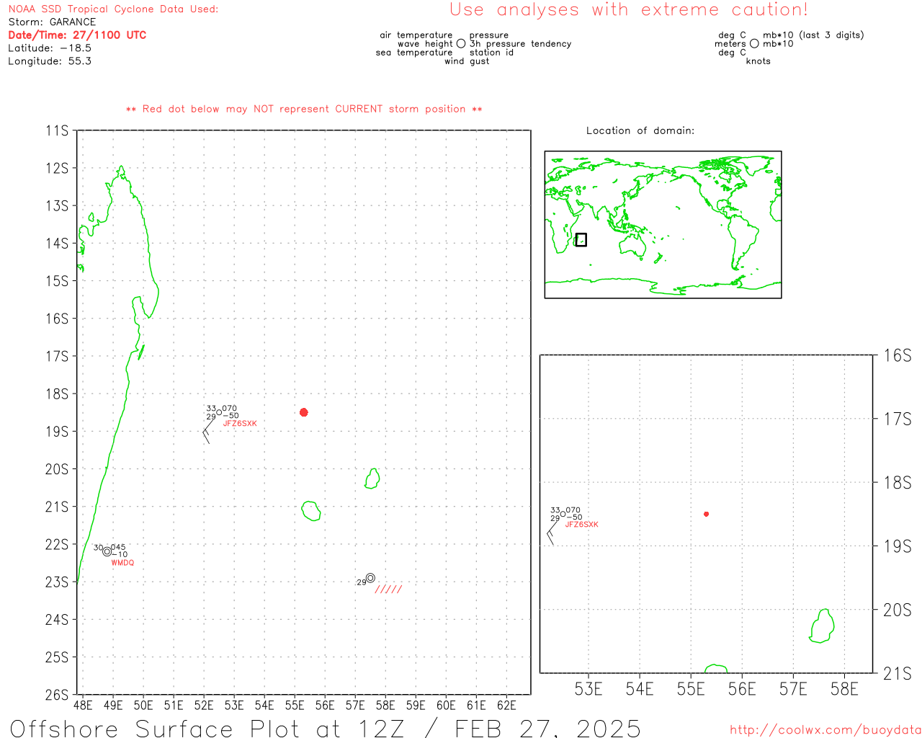The width and height of the screenshot is (922, 738).
Task: Click the 'Use analyses with extreme caution!' warning
Action: [x=629, y=10]
